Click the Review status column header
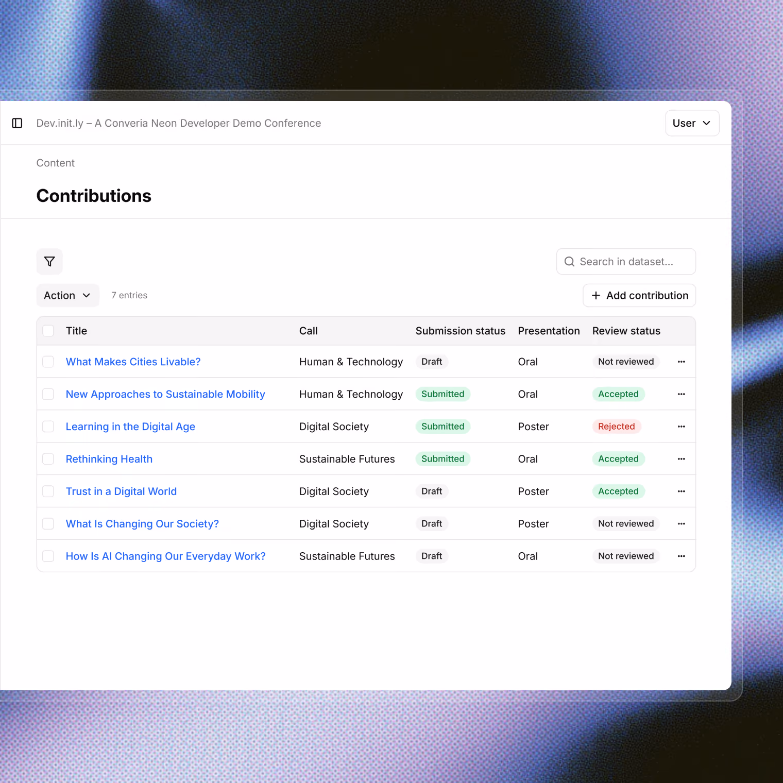Viewport: 783px width, 783px height. (626, 331)
